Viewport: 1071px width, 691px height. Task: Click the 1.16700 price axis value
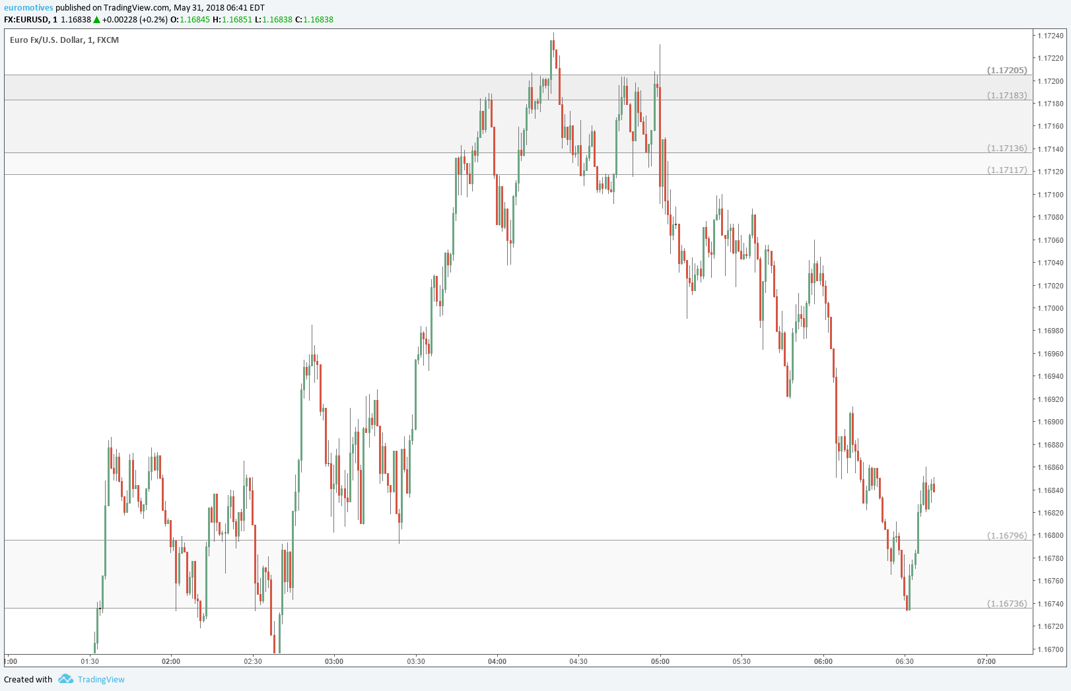tap(1051, 649)
